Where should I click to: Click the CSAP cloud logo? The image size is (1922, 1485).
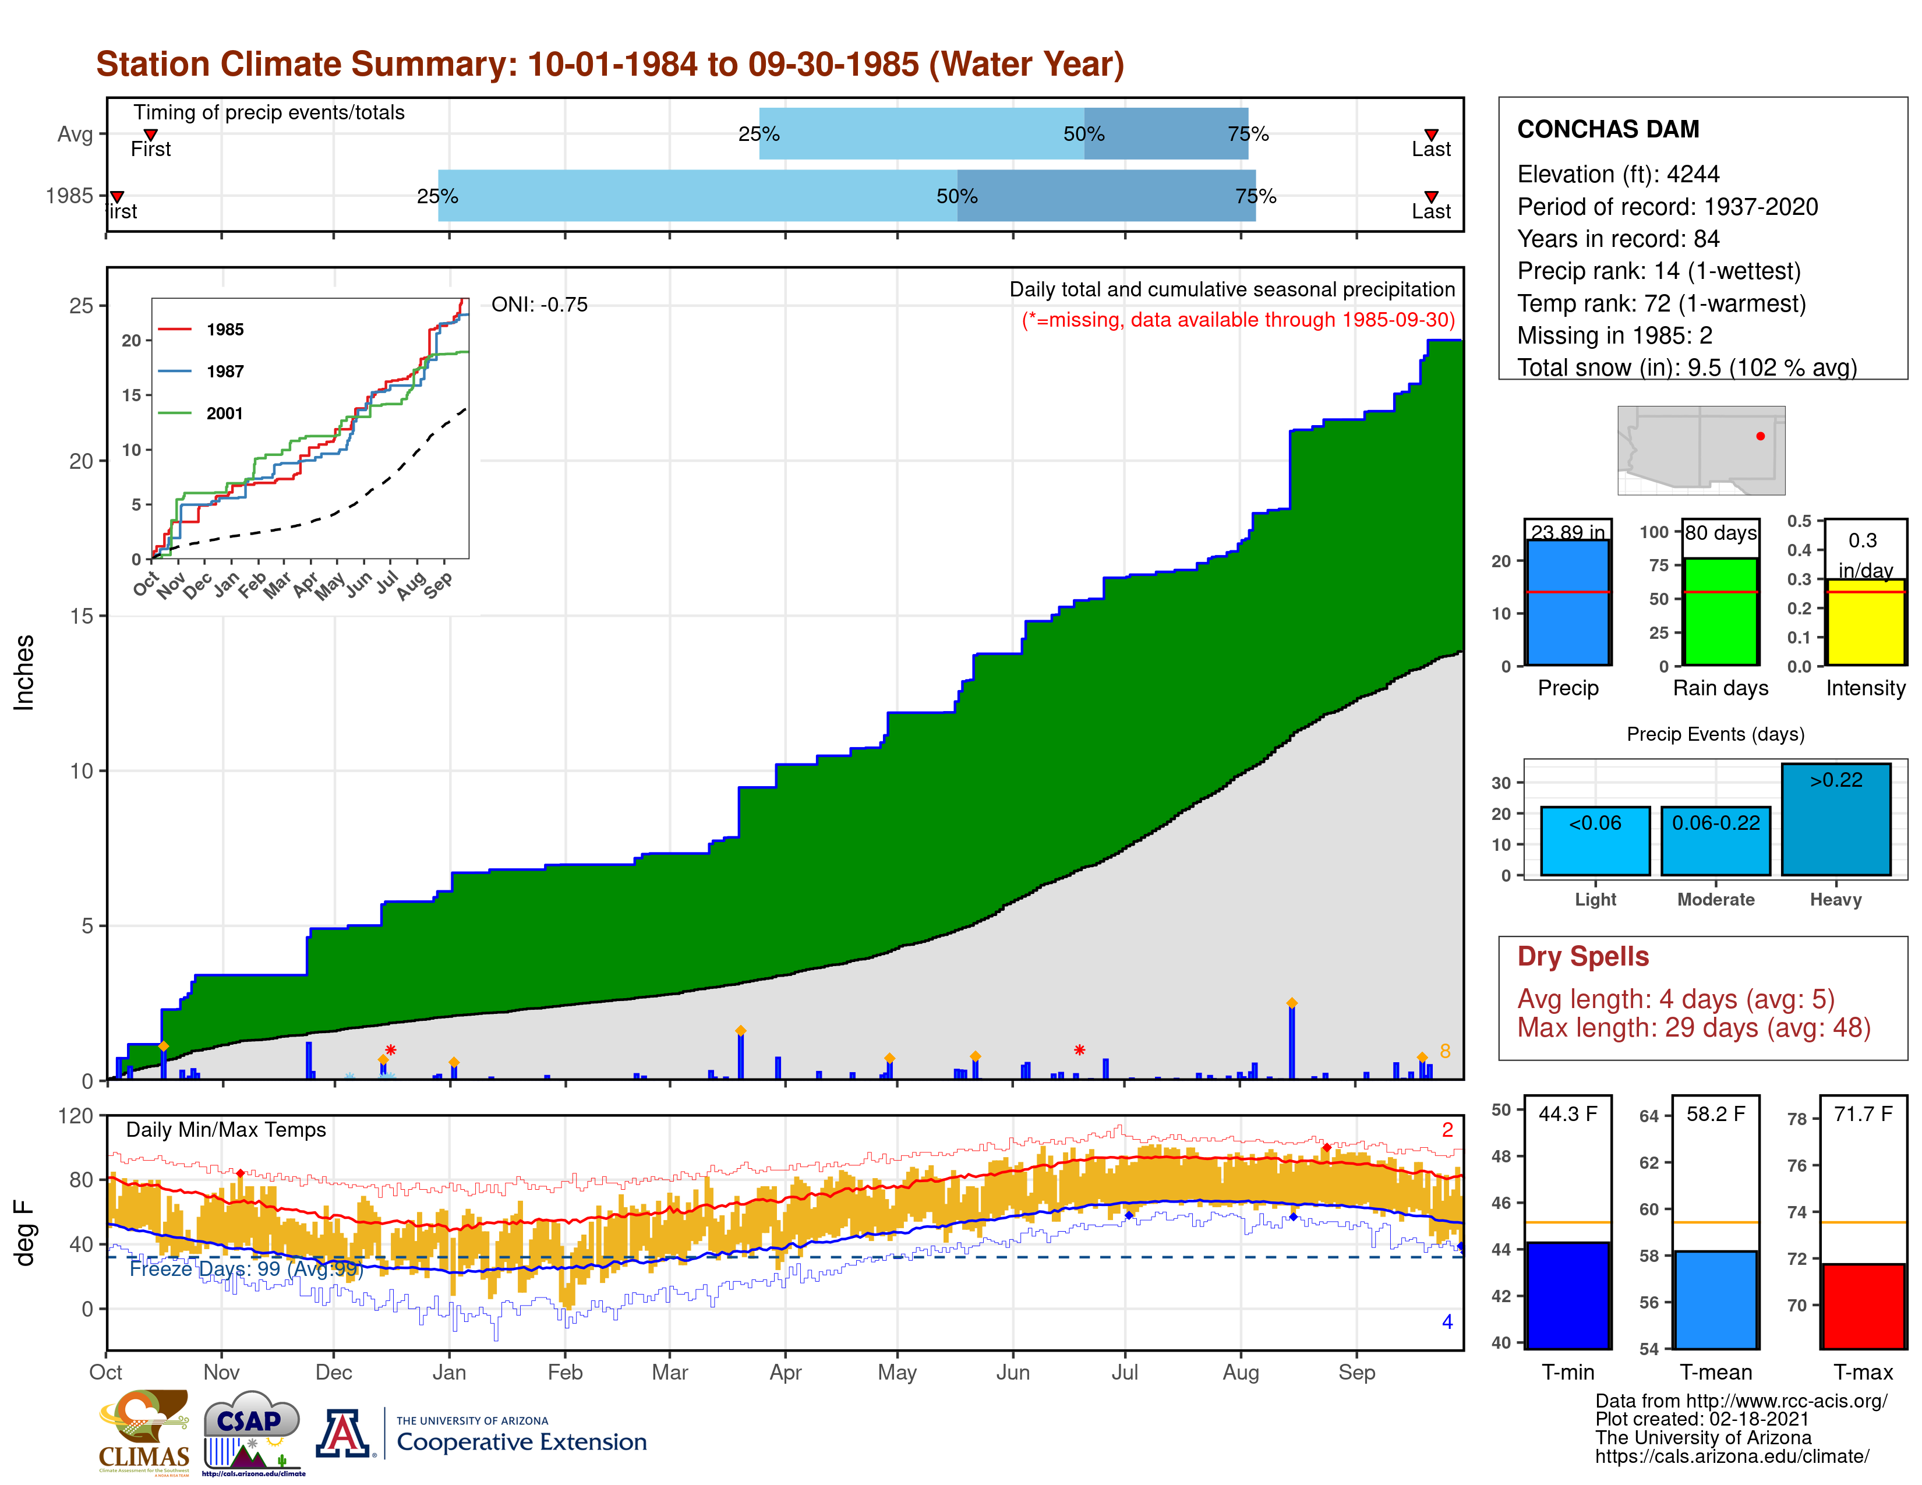(x=253, y=1432)
